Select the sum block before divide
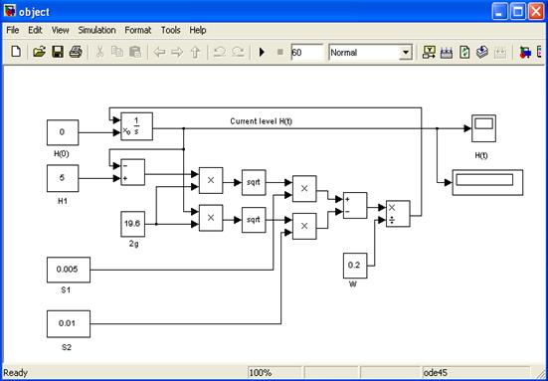 [355, 205]
